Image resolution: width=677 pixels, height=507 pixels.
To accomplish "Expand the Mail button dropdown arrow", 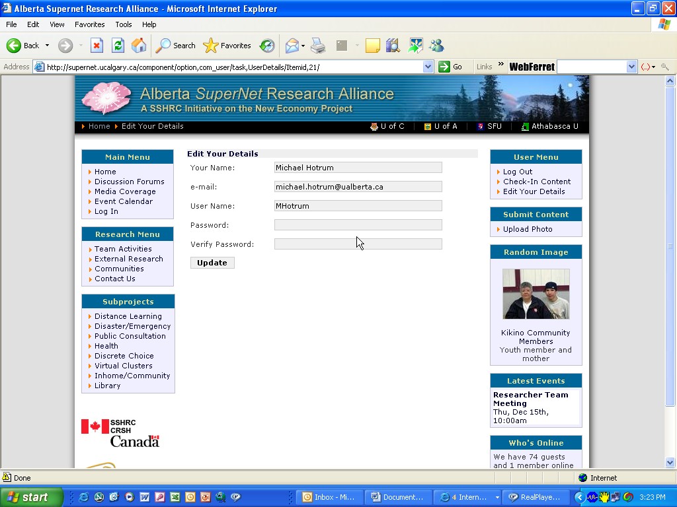I will pos(303,46).
